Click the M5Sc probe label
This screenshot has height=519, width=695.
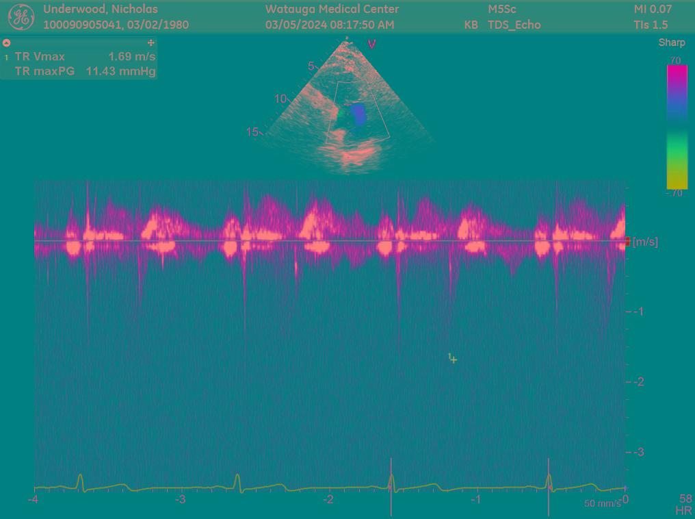click(x=502, y=10)
